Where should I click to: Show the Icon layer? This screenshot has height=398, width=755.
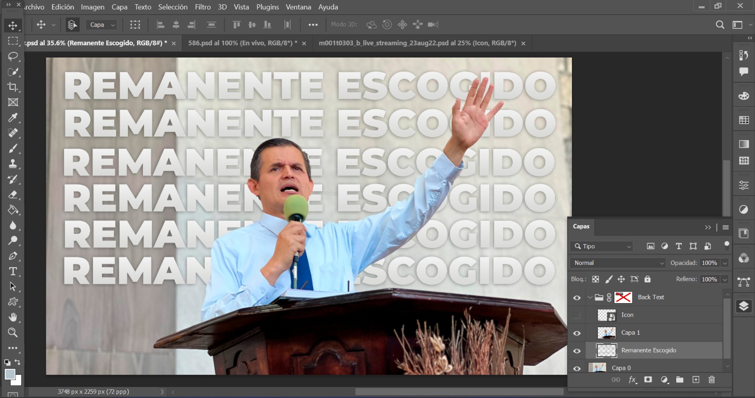click(577, 315)
